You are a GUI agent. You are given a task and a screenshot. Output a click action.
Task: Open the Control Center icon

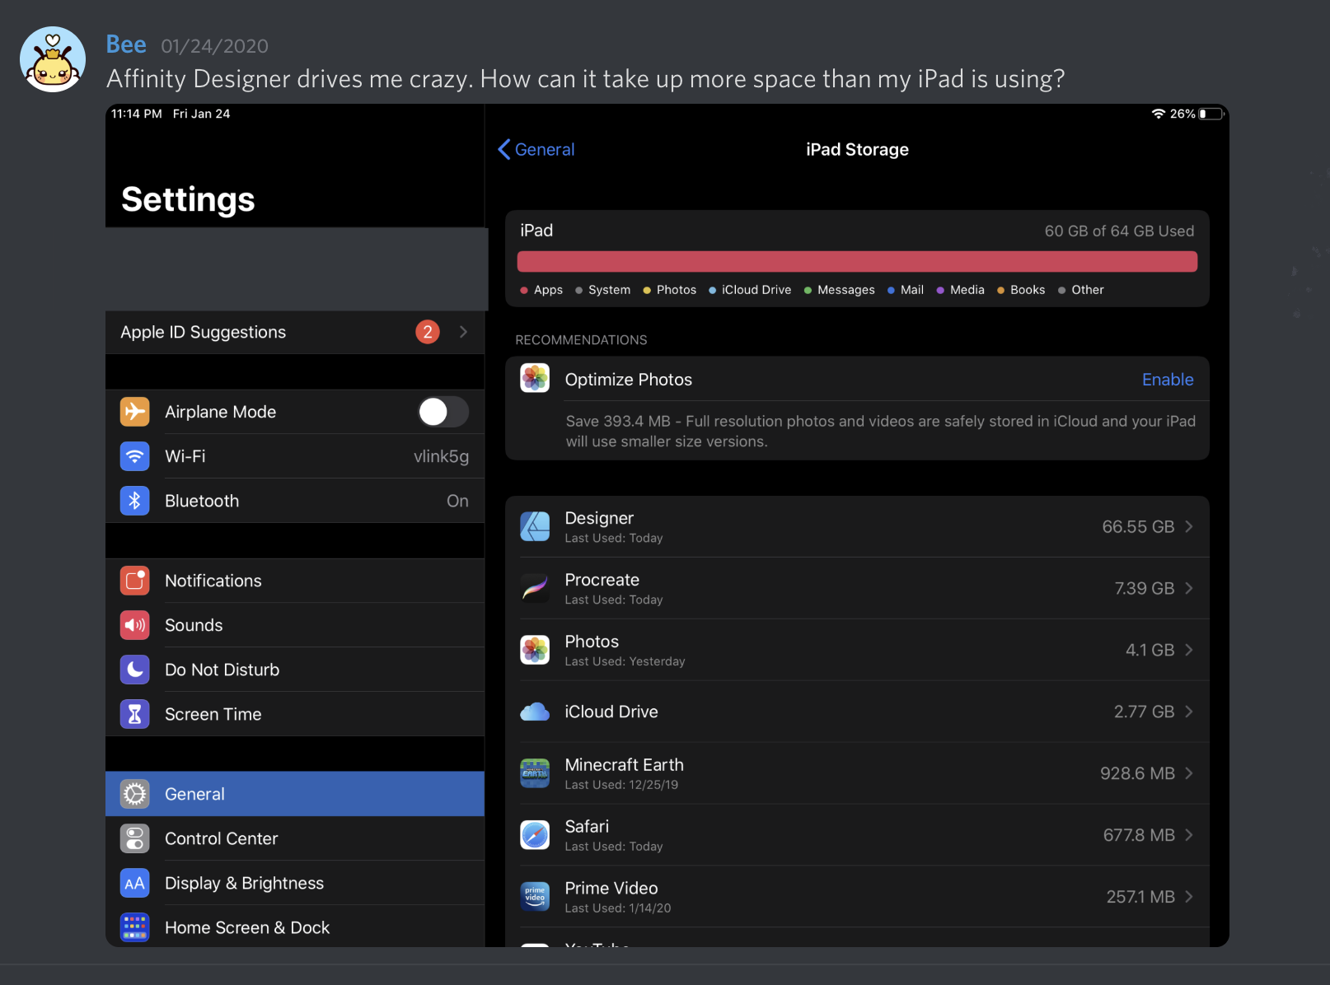click(135, 838)
